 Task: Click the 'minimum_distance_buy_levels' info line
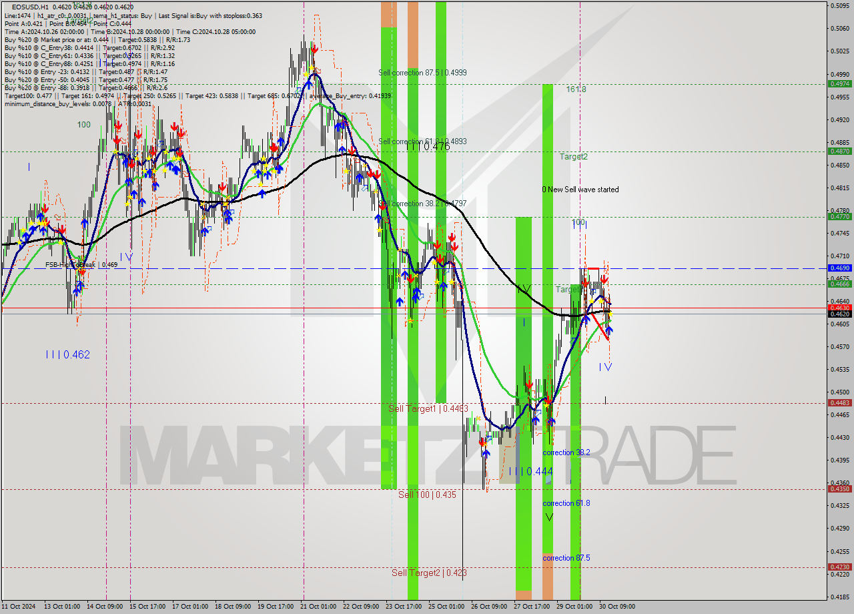[79, 104]
